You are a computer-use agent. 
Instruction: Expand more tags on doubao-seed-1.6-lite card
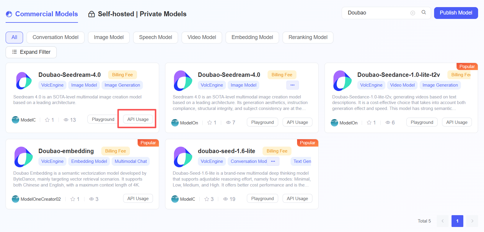(273, 161)
